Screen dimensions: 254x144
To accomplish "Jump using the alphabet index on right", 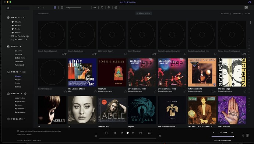I will [x=249, y=75].
